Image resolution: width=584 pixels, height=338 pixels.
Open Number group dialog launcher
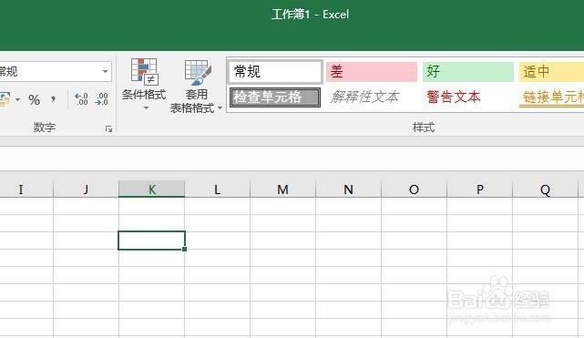point(108,128)
